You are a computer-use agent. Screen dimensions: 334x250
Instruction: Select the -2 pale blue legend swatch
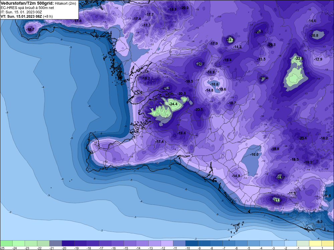click(x=291, y=243)
